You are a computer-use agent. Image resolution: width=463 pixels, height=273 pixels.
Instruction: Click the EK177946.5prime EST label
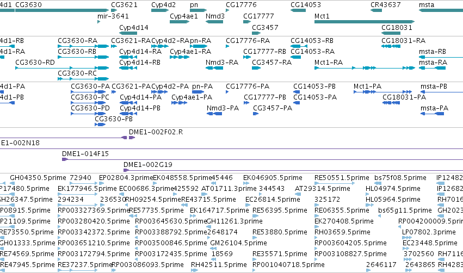click(x=88, y=189)
